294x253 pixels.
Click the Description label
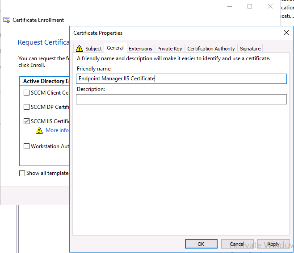point(91,89)
